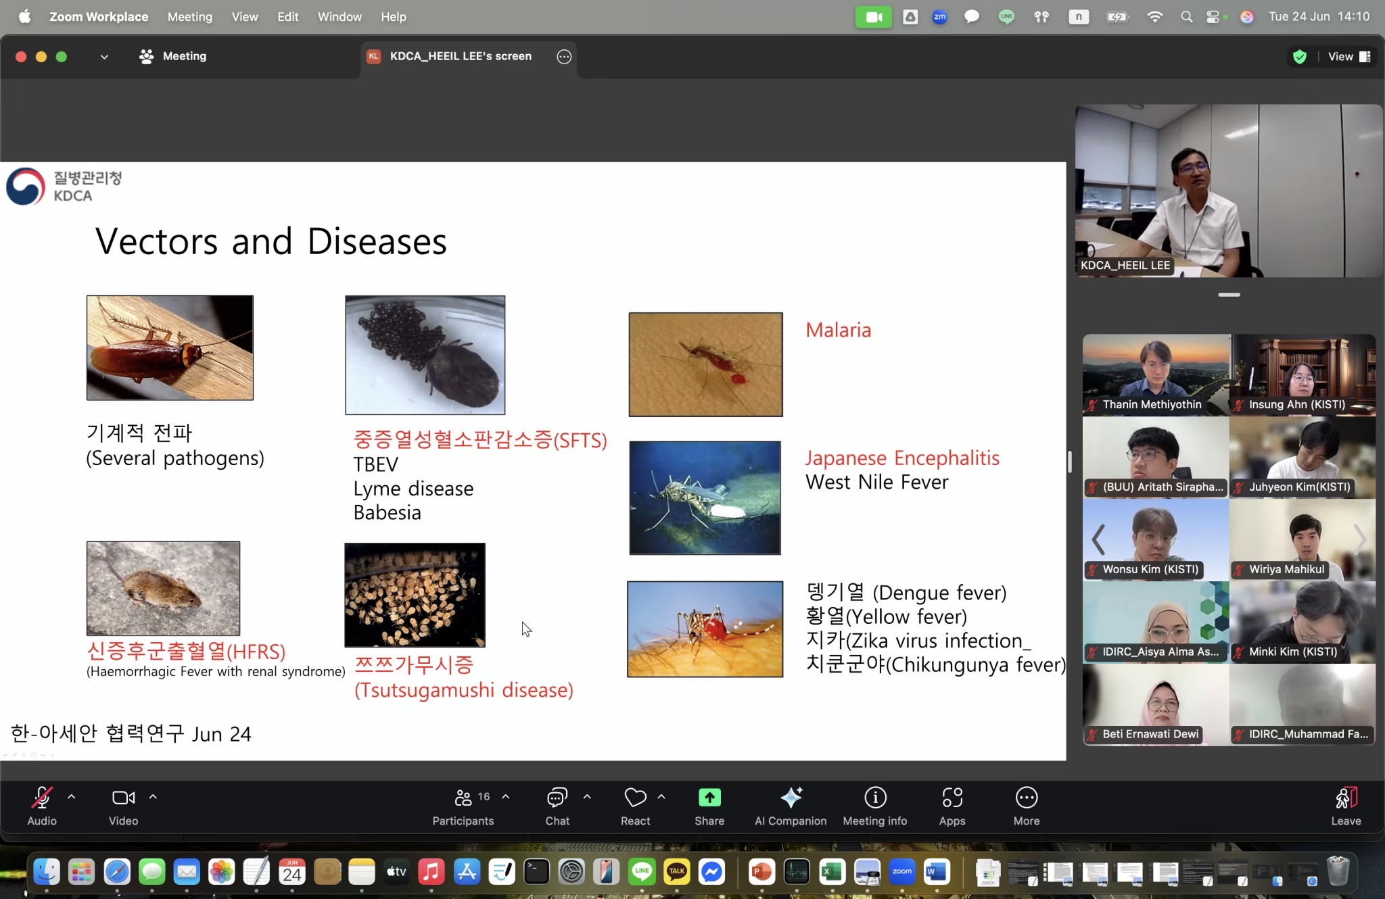Open the More options menu

[x=1027, y=806]
